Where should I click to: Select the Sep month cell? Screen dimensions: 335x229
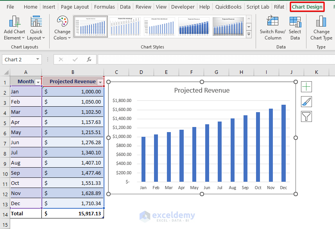[26, 173]
